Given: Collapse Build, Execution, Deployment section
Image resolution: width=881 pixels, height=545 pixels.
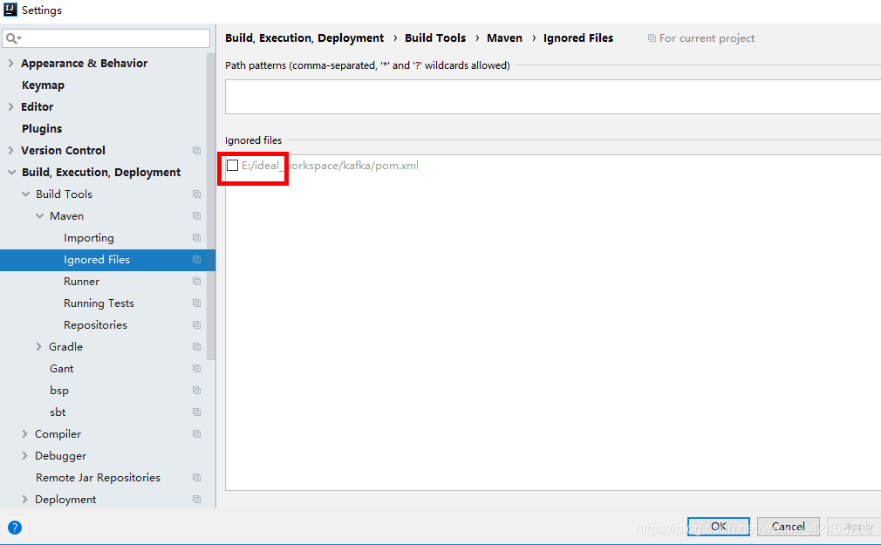Looking at the screenshot, I should click(x=11, y=173).
